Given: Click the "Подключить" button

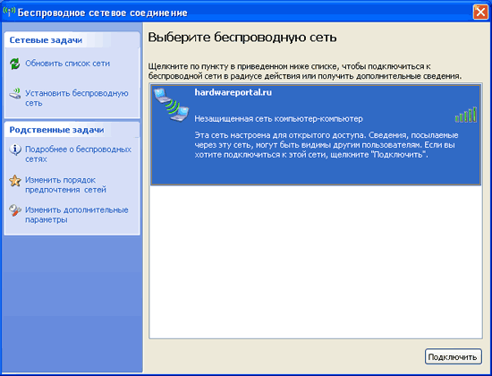Looking at the screenshot, I should (454, 357).
